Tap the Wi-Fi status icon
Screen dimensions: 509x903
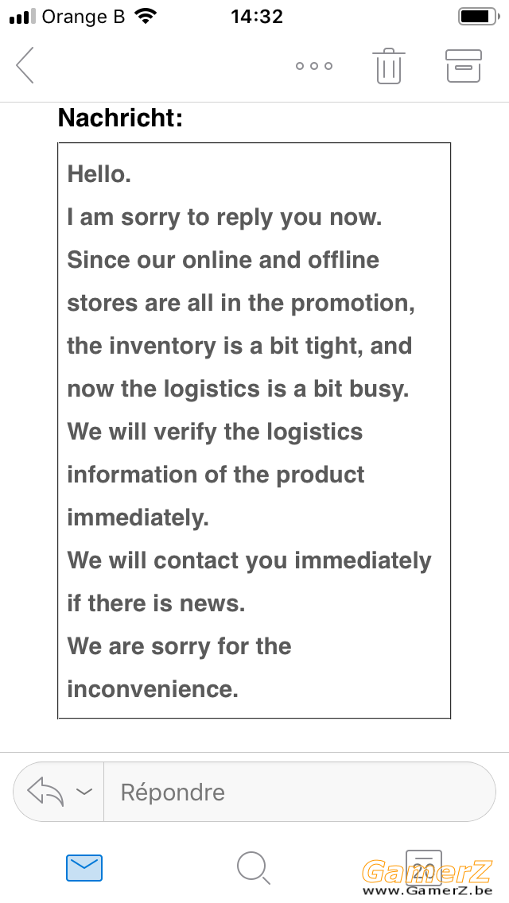(146, 16)
